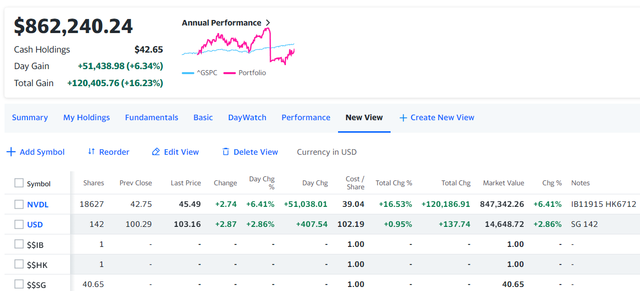Click the trash icon for Delete View
640x291 pixels.
tap(226, 152)
